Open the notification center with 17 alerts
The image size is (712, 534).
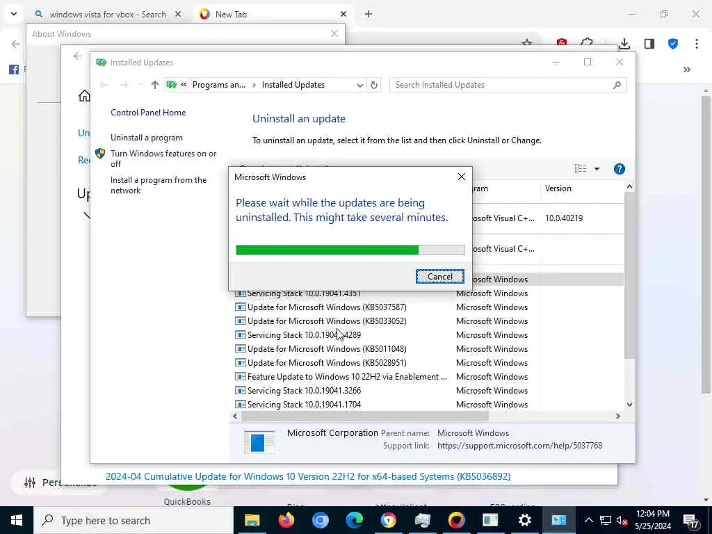(690, 520)
